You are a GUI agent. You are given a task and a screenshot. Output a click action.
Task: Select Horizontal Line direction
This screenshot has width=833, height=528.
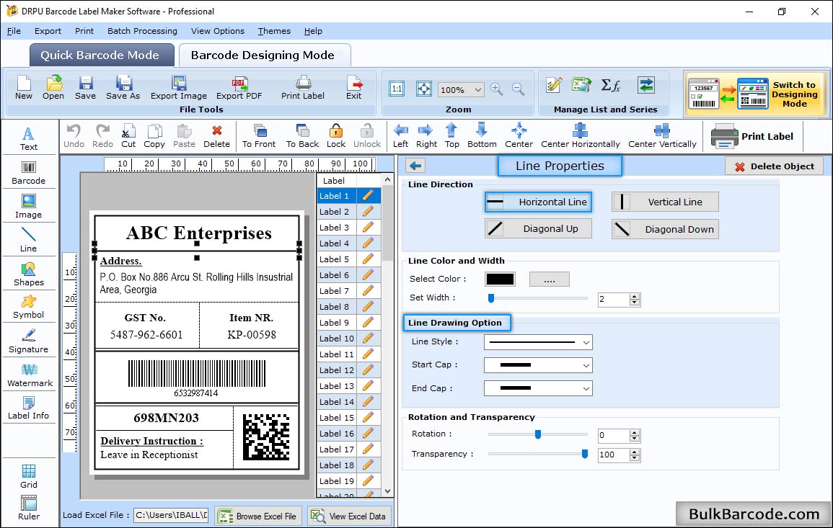[x=537, y=202]
